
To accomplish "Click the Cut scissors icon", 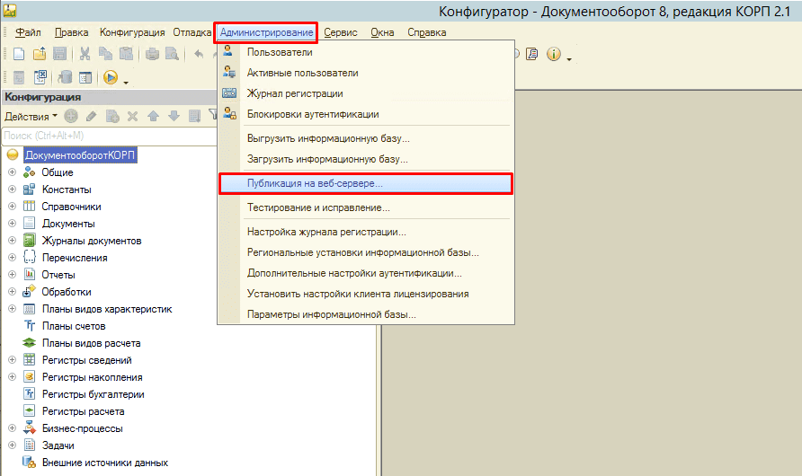I will [85, 54].
